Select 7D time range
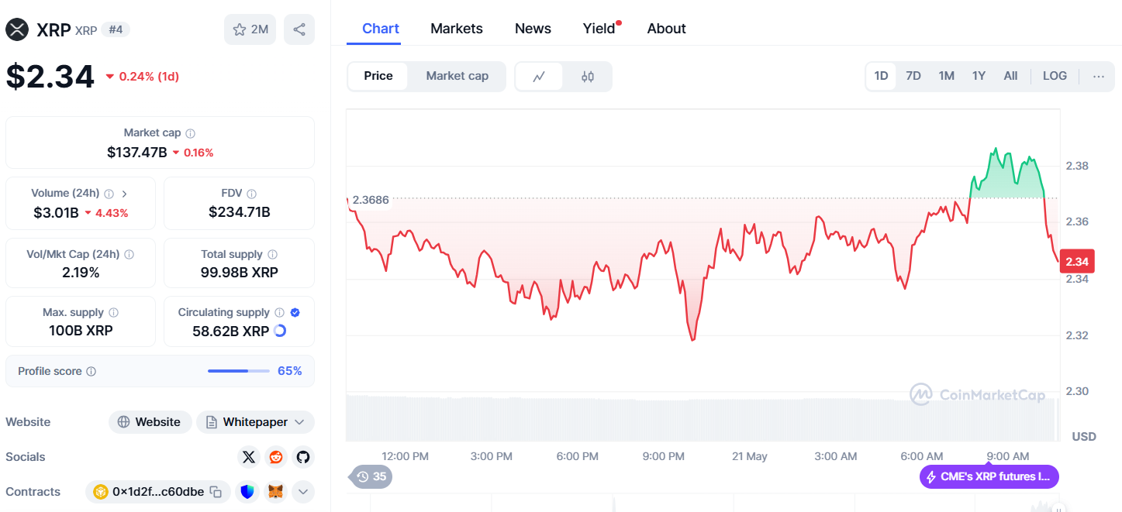This screenshot has height=512, width=1122. click(913, 76)
